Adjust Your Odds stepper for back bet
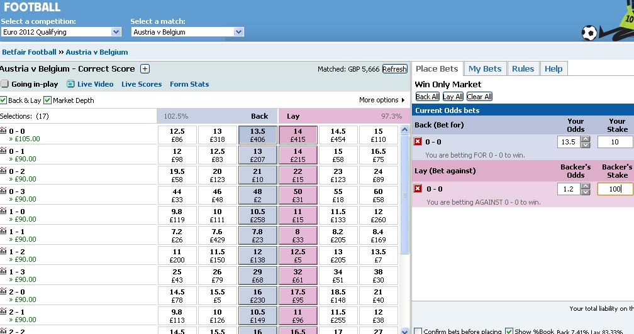Image resolution: width=634 pixels, height=334 pixels. (586, 142)
